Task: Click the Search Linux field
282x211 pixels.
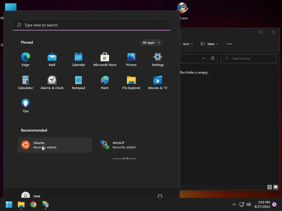Action: point(249,59)
